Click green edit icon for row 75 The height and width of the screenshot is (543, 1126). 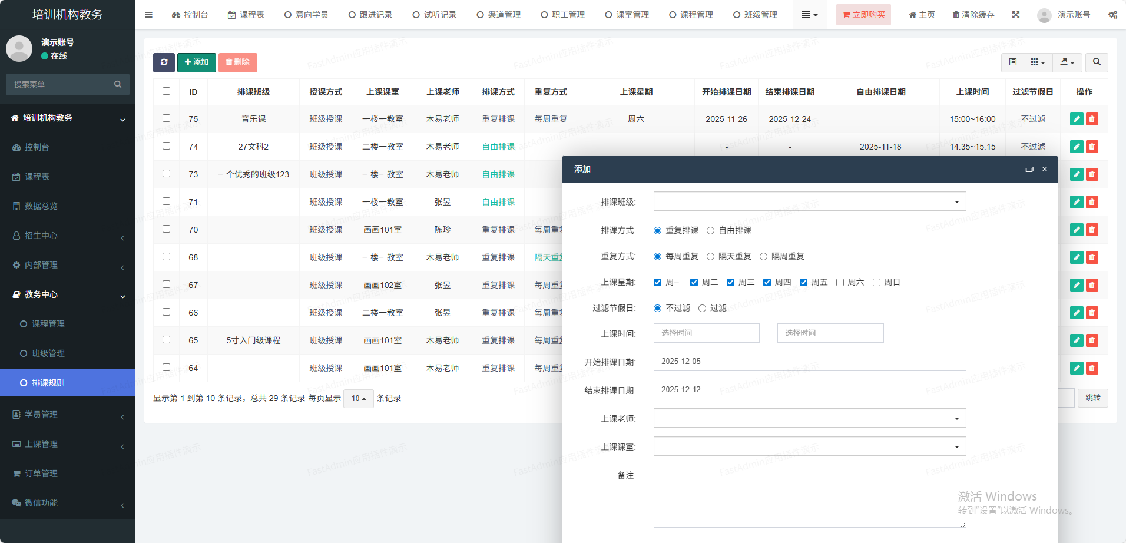tap(1077, 119)
